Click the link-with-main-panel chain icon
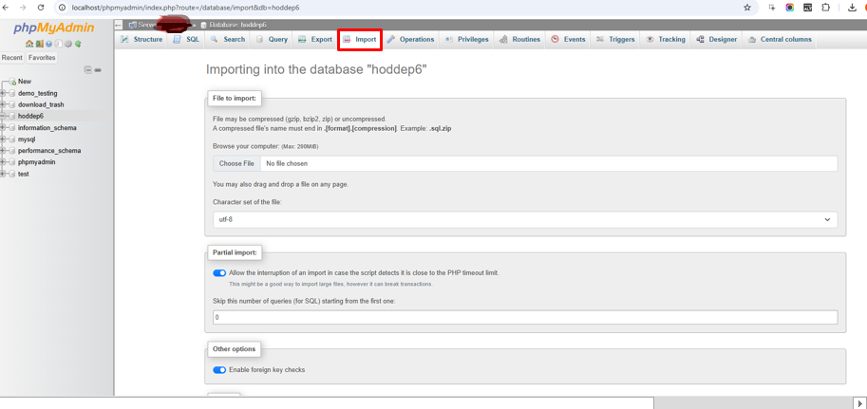The image size is (867, 409). pyautogui.click(x=98, y=70)
